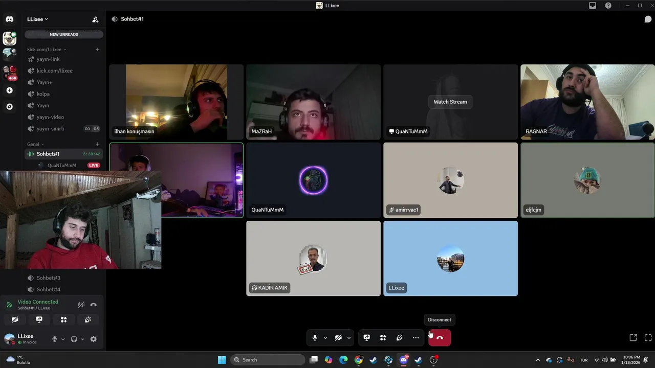655x368 pixels.
Task: Open more options three dots in call bar
Action: 416,338
